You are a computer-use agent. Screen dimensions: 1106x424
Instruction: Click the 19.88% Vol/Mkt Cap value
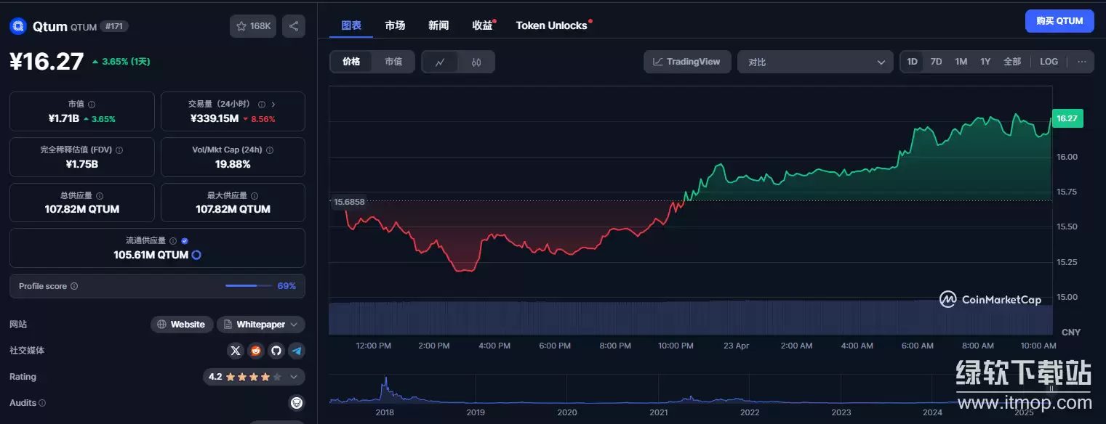coord(233,164)
